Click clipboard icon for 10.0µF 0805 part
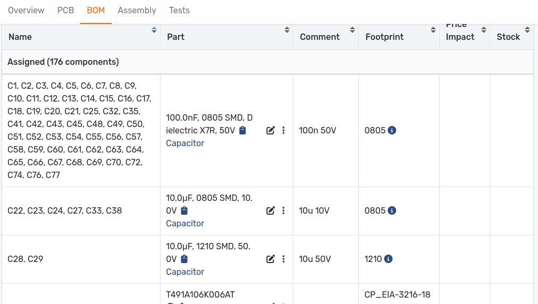Viewport: 538px width, 304px height. 184,211
